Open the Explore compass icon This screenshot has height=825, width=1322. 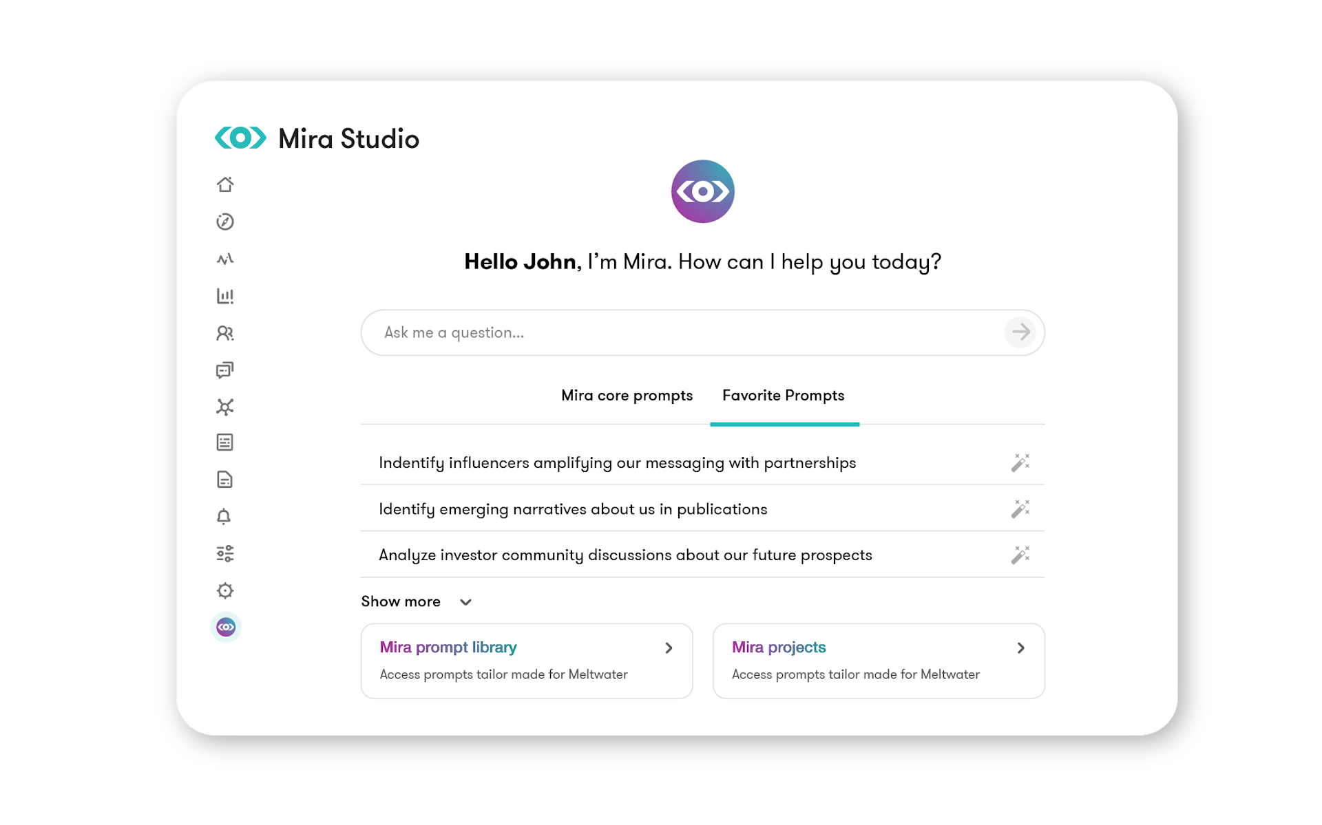[x=225, y=222]
